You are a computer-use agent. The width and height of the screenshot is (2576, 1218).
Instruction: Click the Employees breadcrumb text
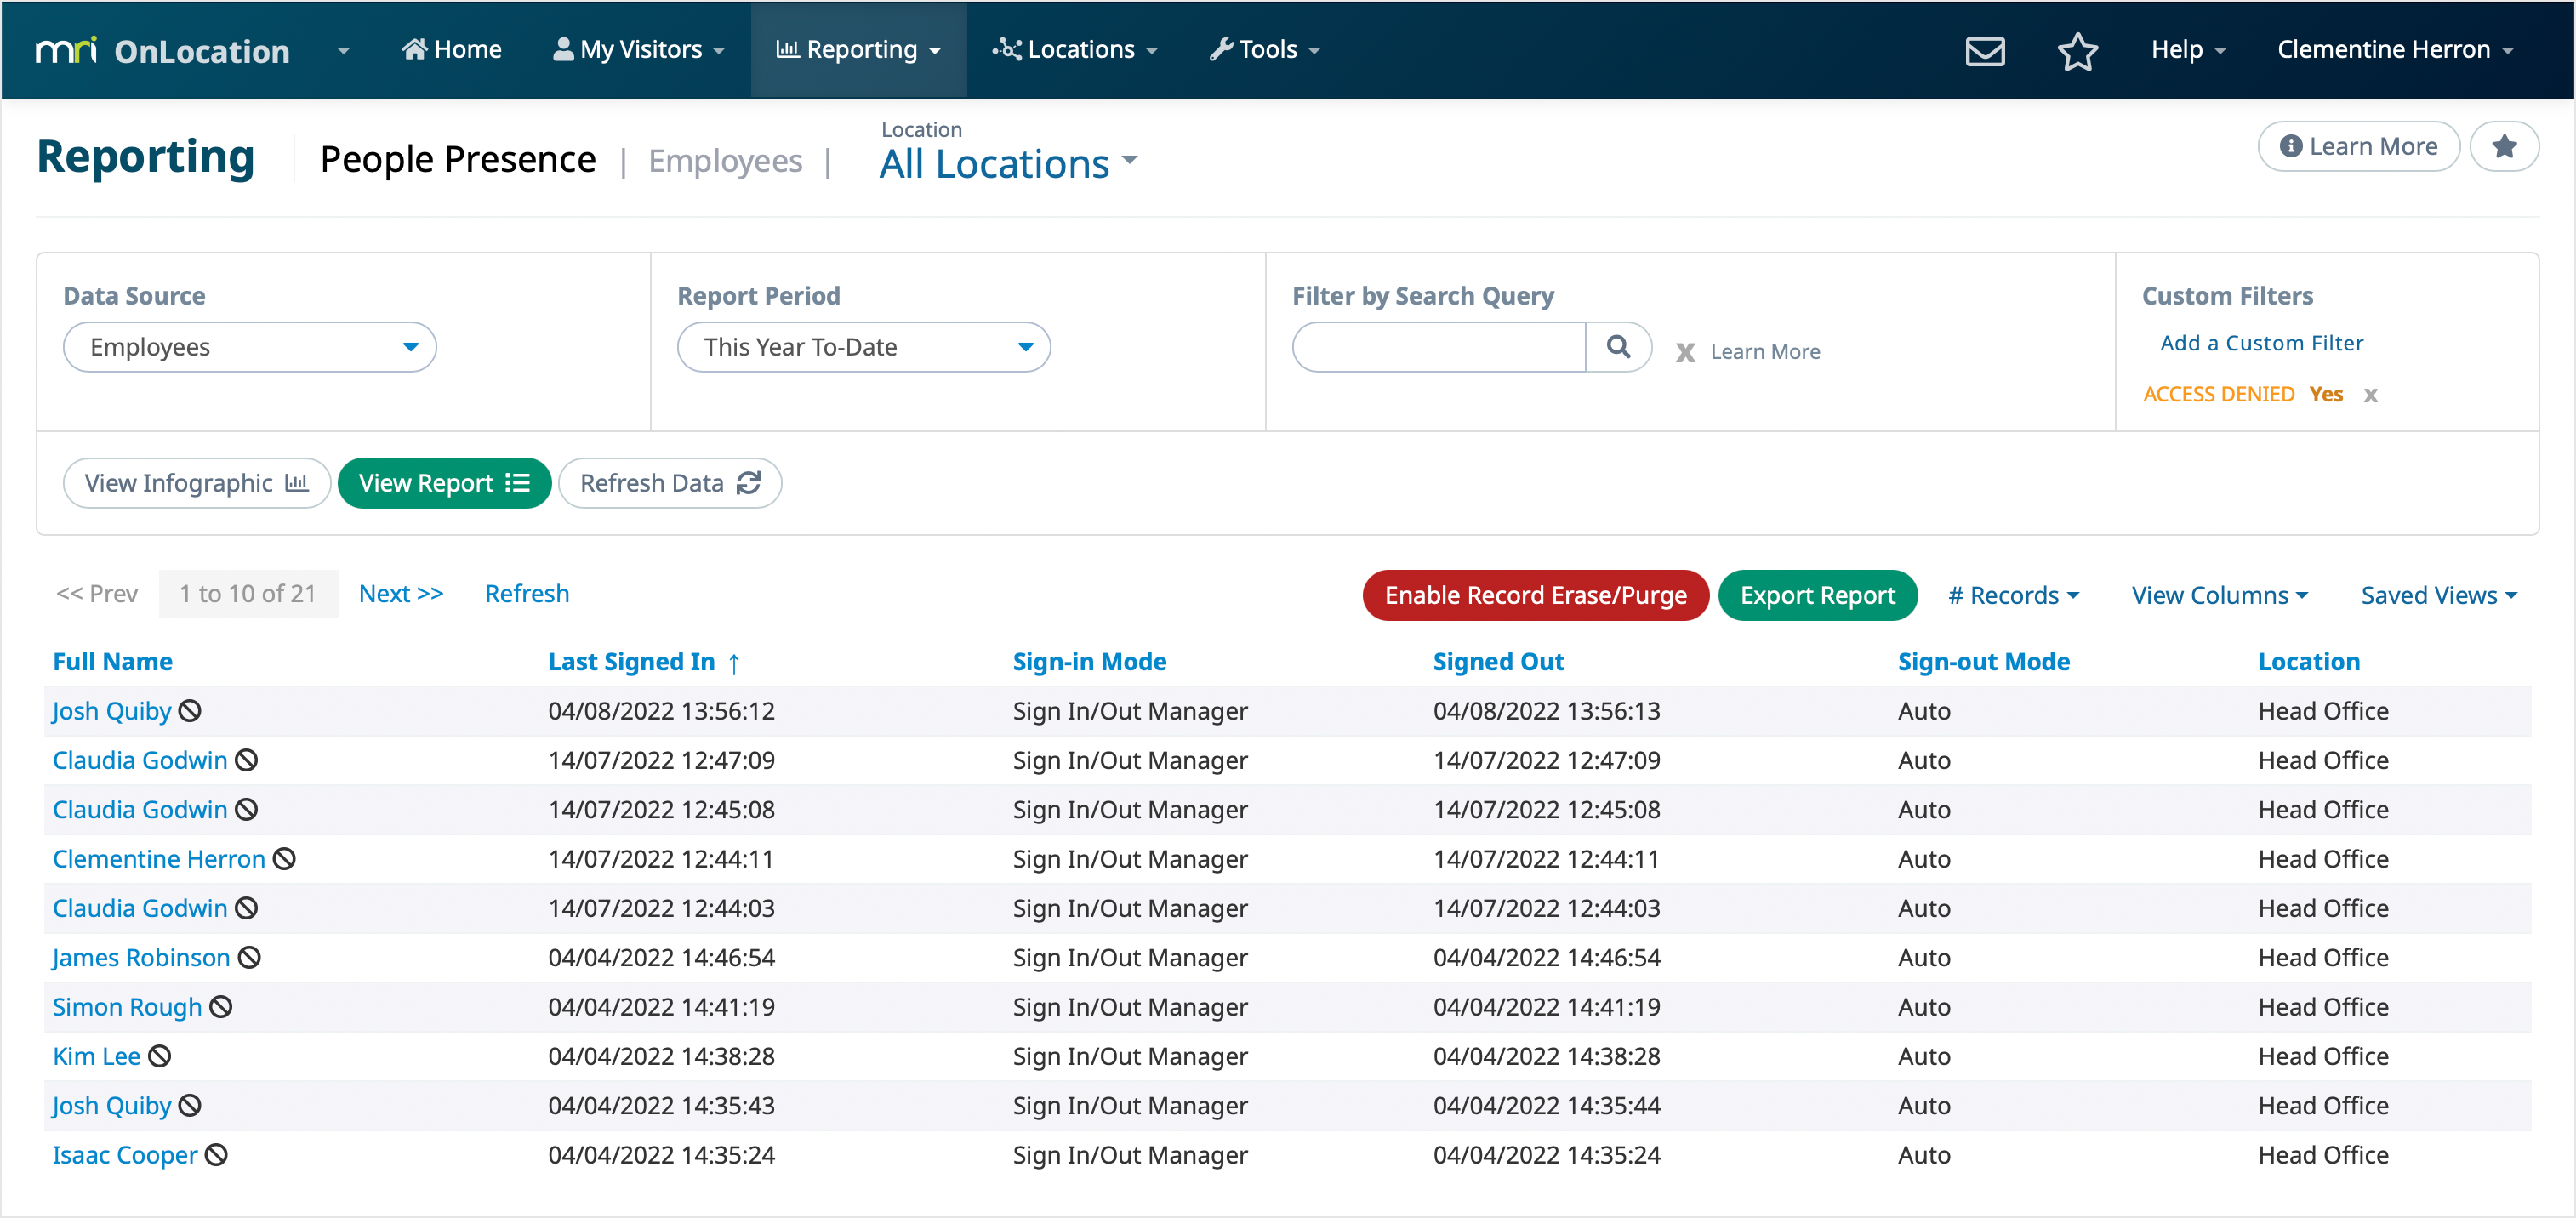point(725,161)
